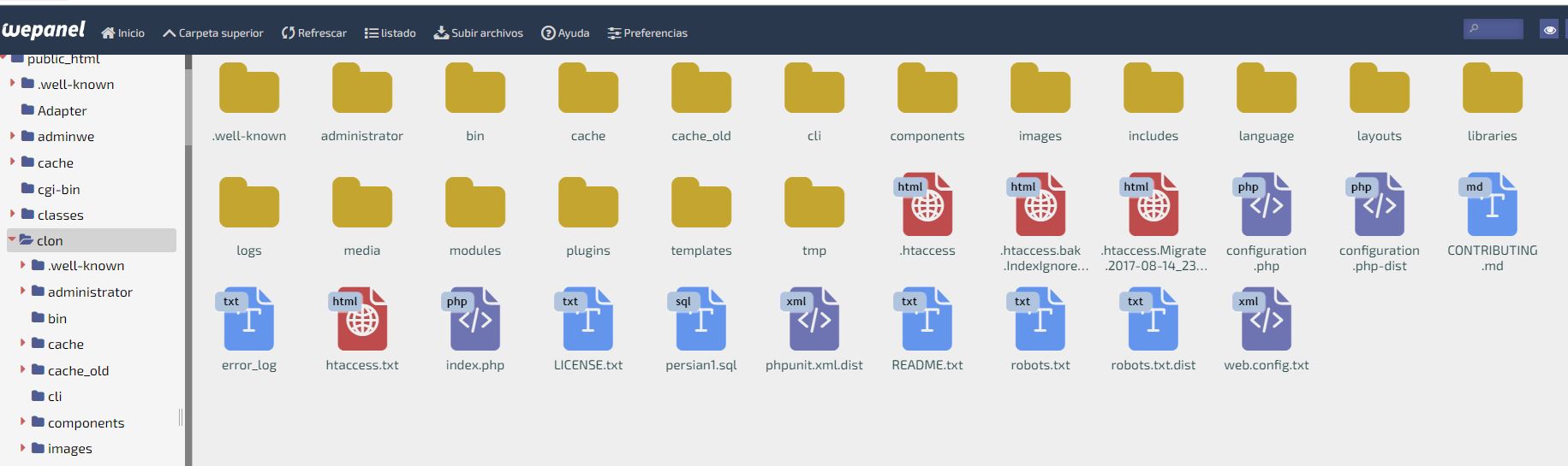Select the CONTRIBUTING.md file icon
Viewport: 1568px width, 466px height.
[x=1489, y=204]
